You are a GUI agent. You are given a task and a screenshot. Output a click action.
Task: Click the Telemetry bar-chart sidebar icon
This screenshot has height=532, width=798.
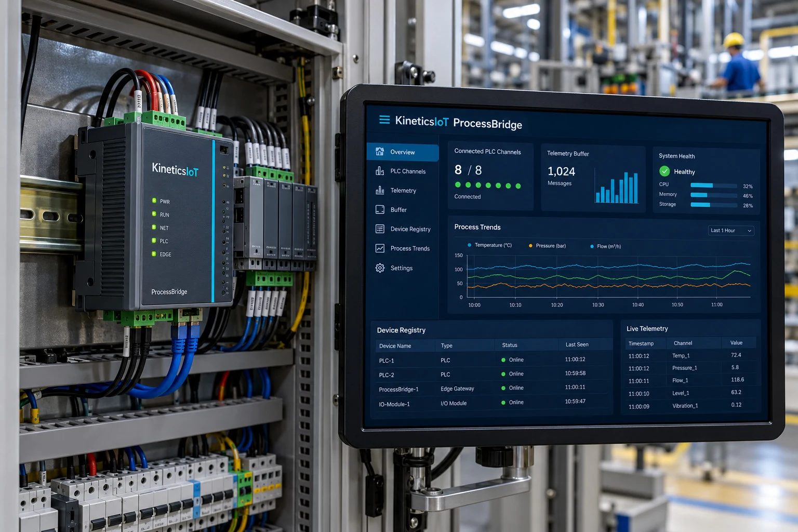point(380,190)
